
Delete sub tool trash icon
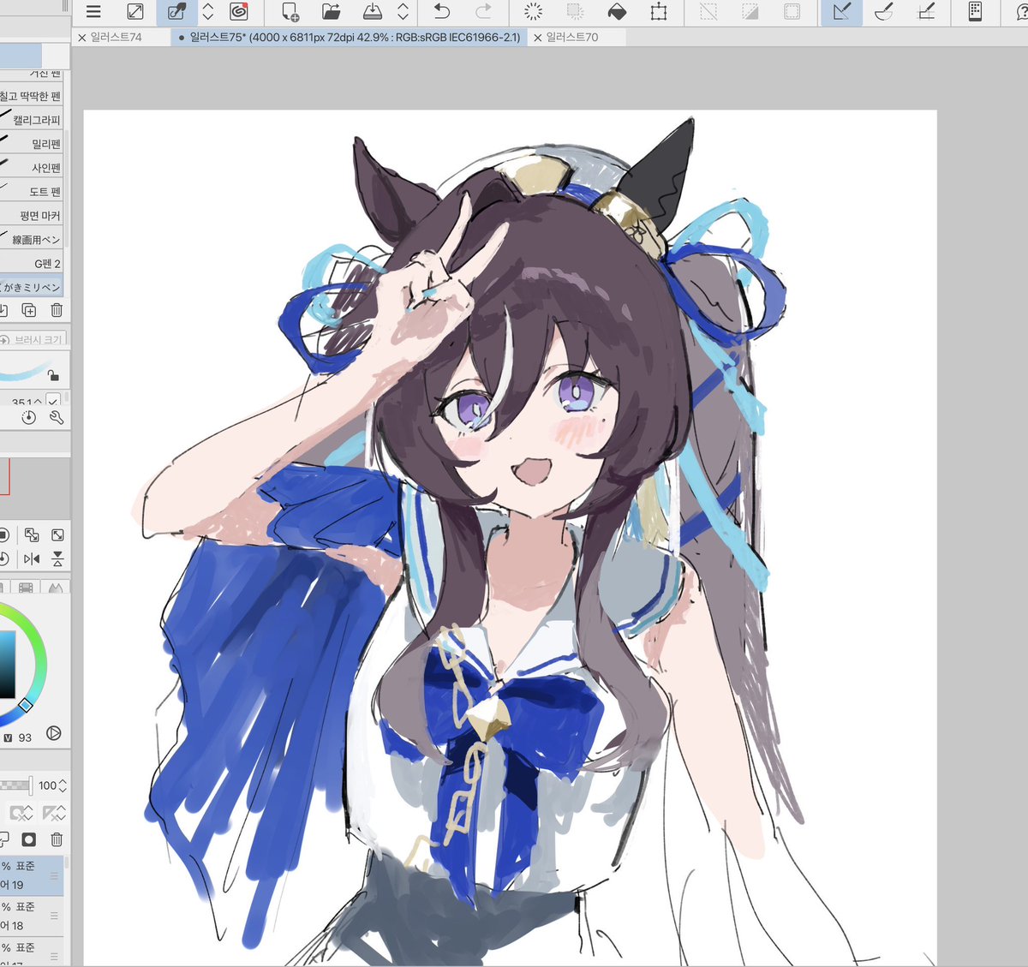coord(57,310)
